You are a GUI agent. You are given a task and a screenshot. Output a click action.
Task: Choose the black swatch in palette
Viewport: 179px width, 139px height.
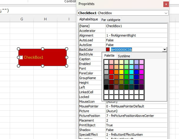click(x=106, y=87)
